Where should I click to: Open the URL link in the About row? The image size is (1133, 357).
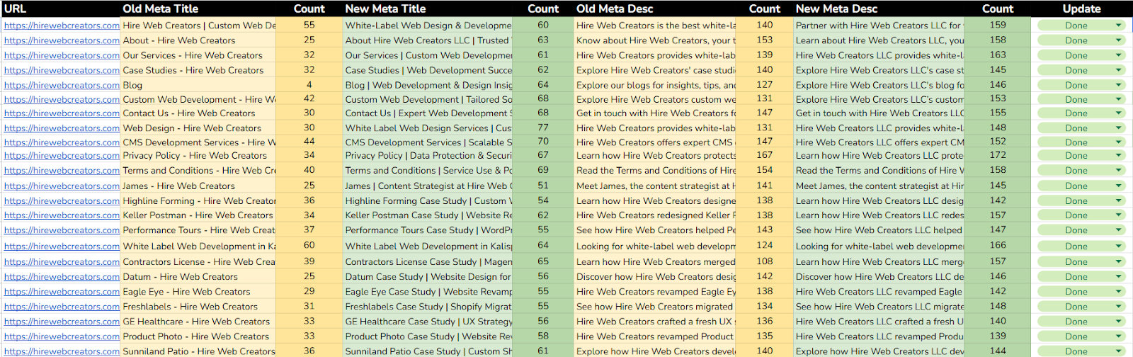point(62,40)
